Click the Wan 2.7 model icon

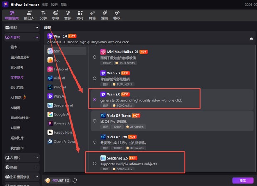coord(103,73)
